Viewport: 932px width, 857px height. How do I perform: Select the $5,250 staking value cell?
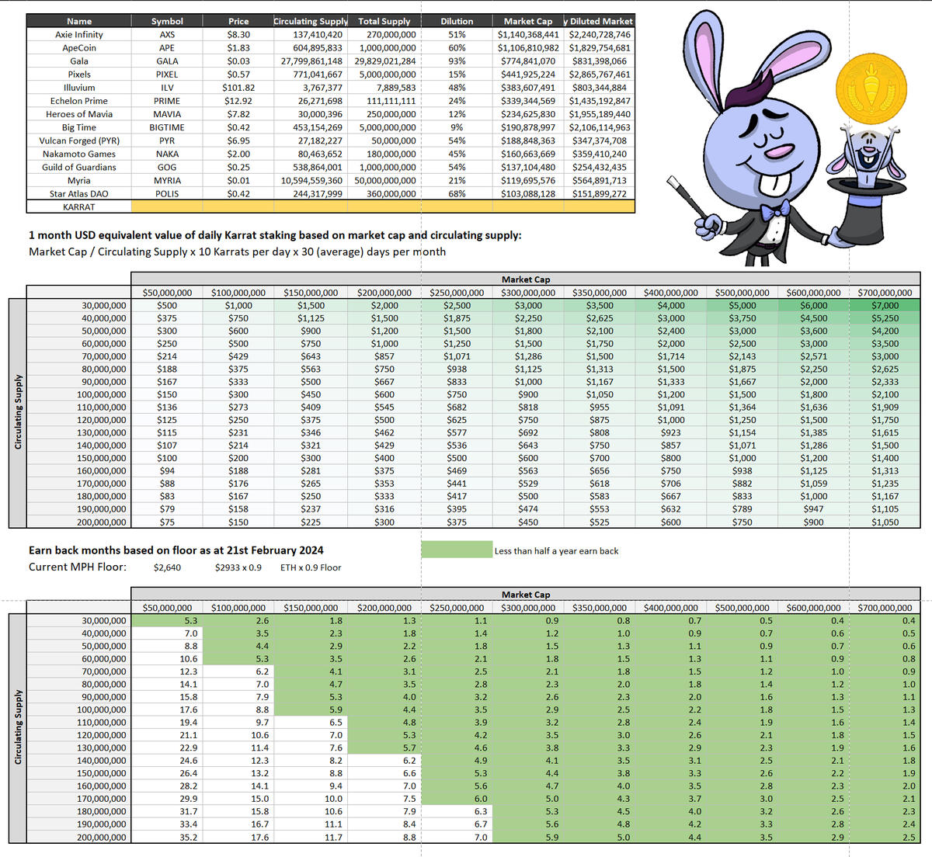(885, 318)
